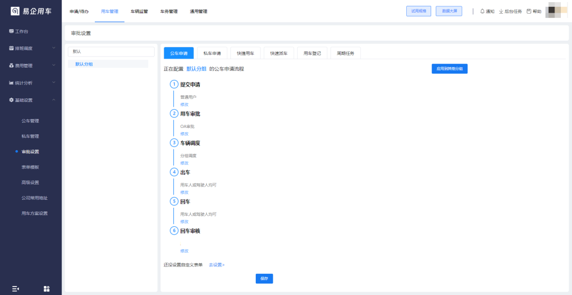Open the 申请/待办 top menu
The width and height of the screenshot is (572, 295).
(79, 11)
